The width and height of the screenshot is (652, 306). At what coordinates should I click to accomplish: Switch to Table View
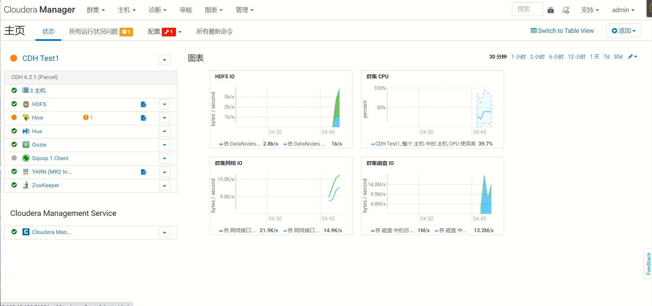point(562,31)
